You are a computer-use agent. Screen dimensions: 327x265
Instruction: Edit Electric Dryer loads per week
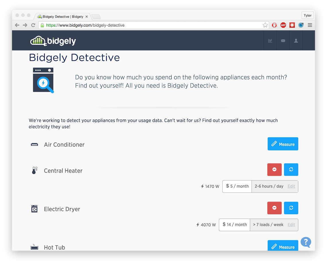291,225
